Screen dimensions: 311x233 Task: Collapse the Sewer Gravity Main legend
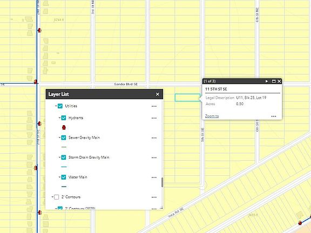[x=59, y=138]
